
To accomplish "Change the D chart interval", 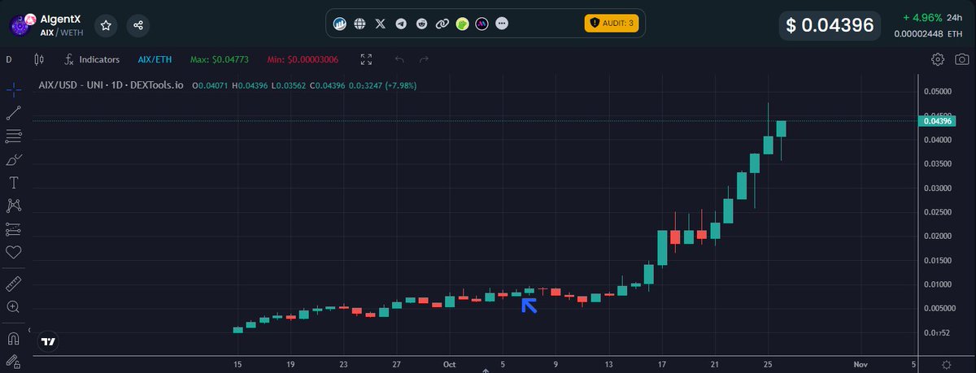I will [x=9, y=59].
